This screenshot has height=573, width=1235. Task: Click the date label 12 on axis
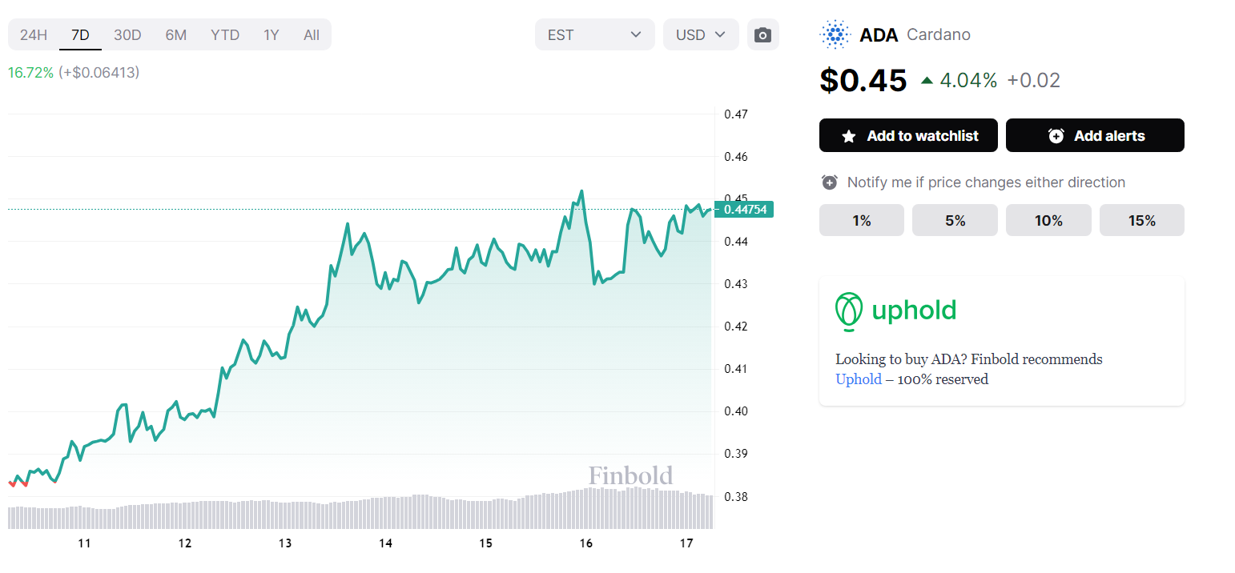185,543
